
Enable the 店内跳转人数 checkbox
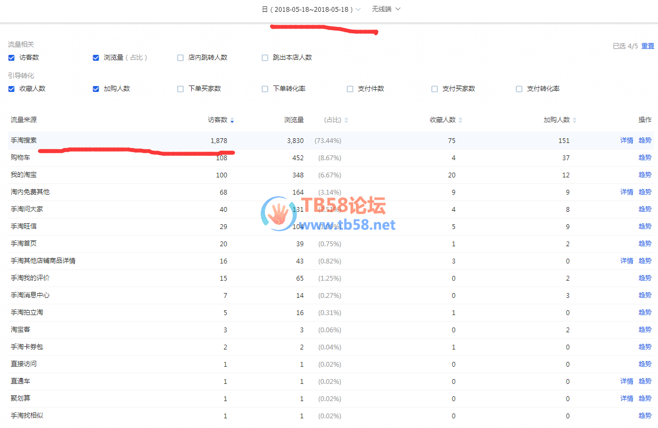pos(181,58)
